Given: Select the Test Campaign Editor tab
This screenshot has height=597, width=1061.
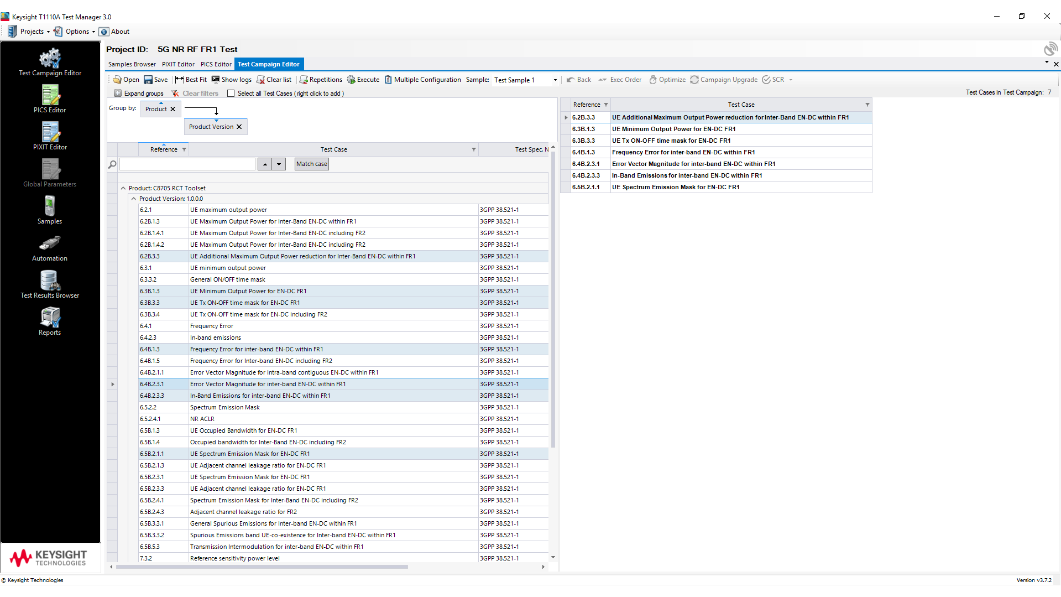Looking at the screenshot, I should (269, 64).
